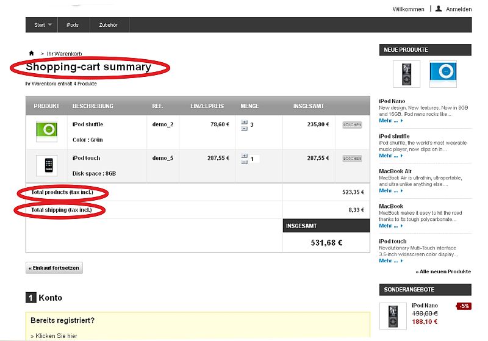
Task: Click MacBook title in sidebar
Action: point(391,206)
